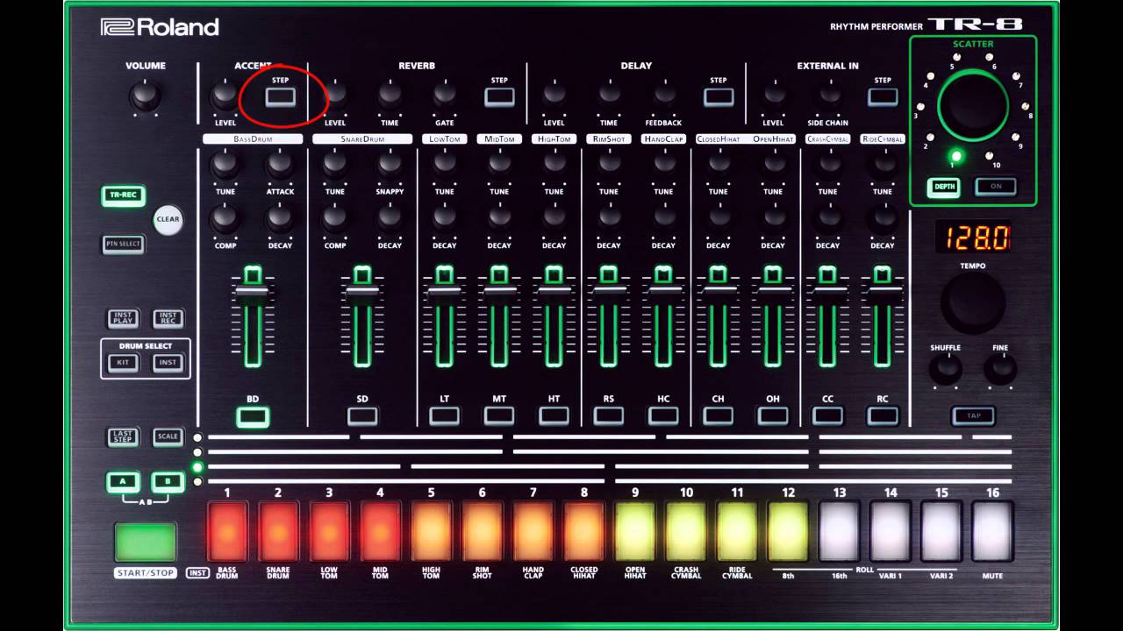
Task: Click the Ride Cymbal level fader
Action: pos(883,290)
